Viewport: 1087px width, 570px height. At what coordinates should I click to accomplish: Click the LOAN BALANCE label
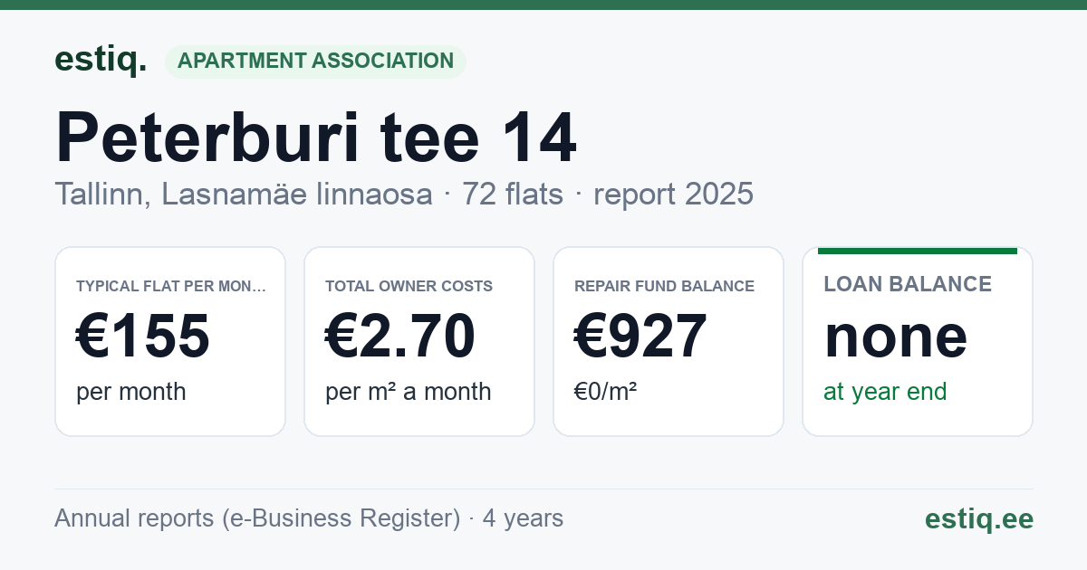[x=908, y=284]
